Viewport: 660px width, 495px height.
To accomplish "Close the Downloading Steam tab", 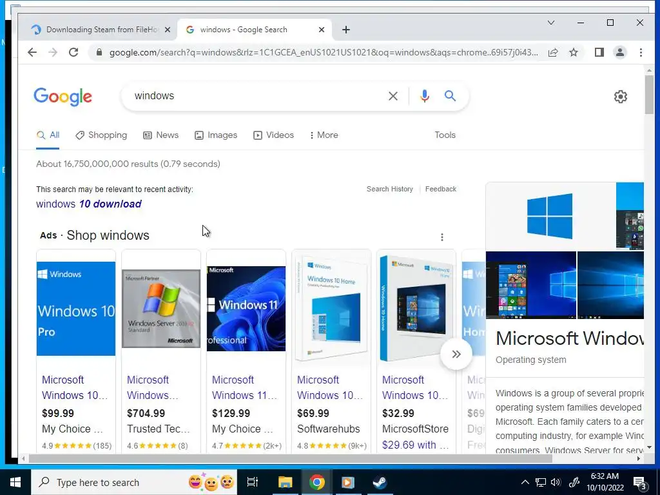I will (168, 30).
